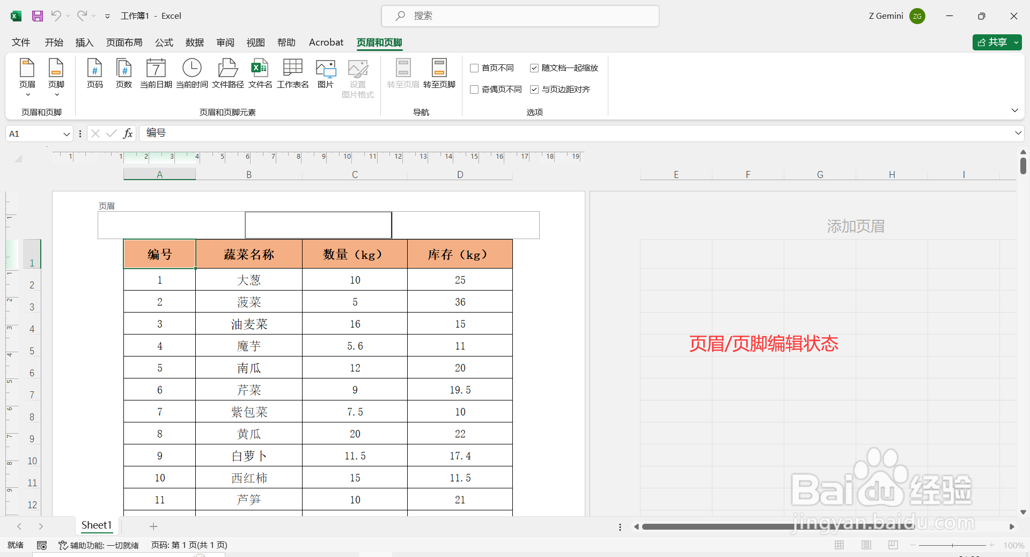The width and height of the screenshot is (1030, 557).
Task: Switch to Normal view in status bar
Action: pyautogui.click(x=840, y=545)
